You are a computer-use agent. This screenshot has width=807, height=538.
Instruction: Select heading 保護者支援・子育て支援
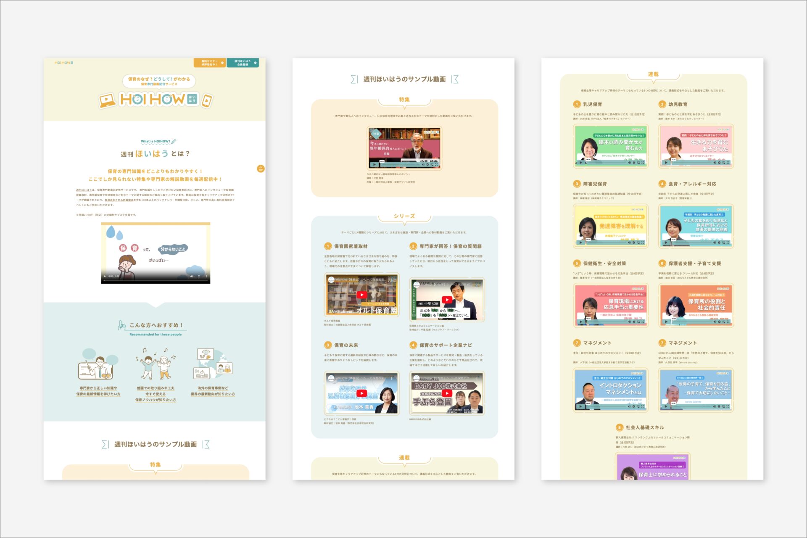pyautogui.click(x=695, y=264)
